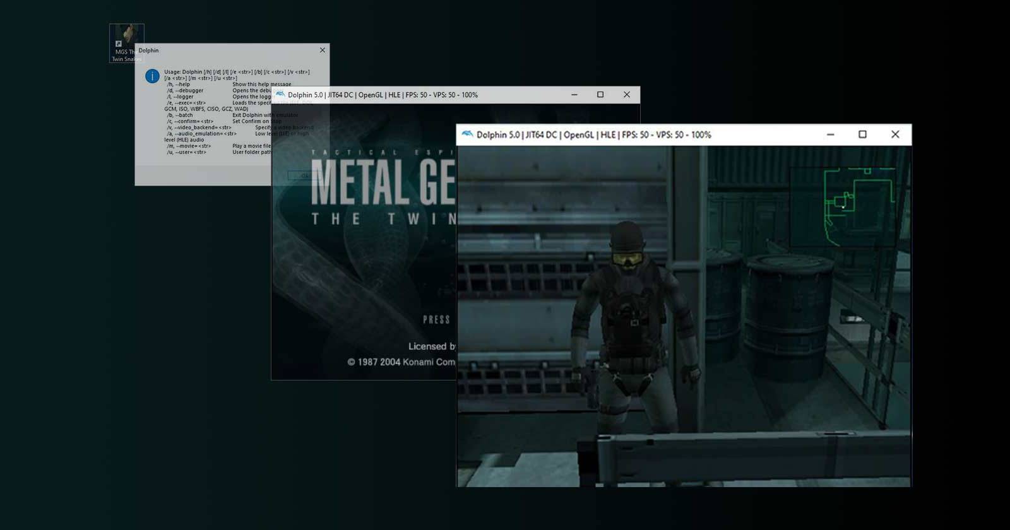The image size is (1010, 530).
Task: Close the Dolphin usage help dialog
Action: click(323, 50)
